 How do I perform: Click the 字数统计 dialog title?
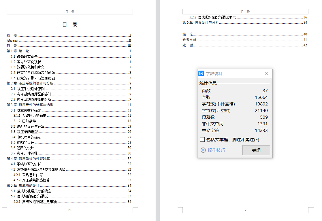214,74
